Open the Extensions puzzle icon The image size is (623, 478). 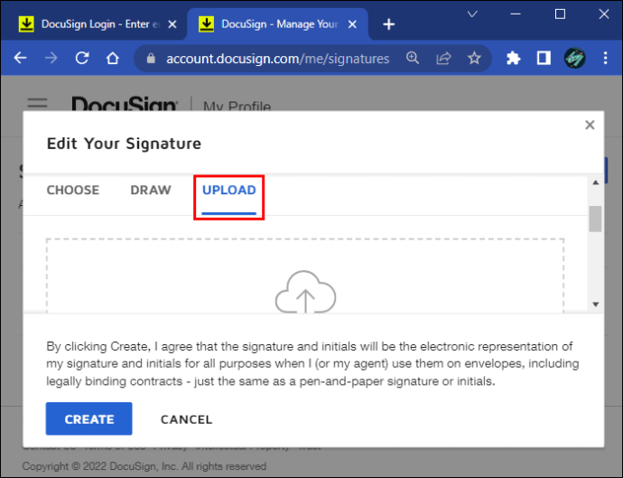(514, 59)
